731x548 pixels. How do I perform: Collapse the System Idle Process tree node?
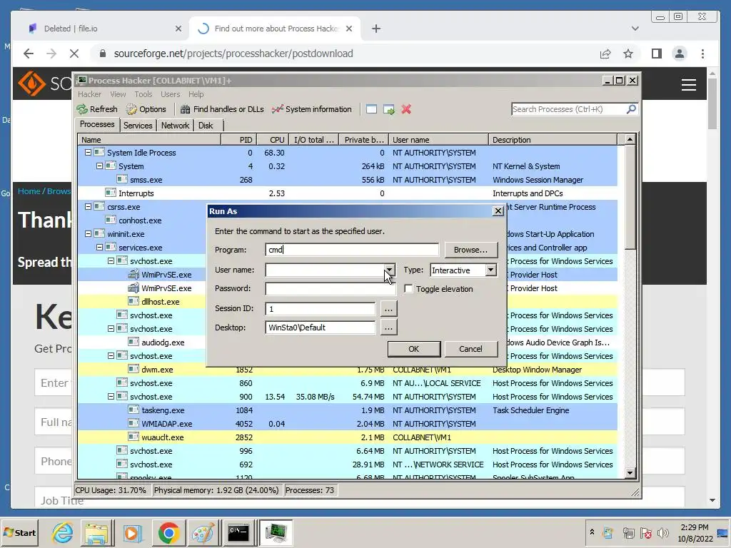point(88,153)
